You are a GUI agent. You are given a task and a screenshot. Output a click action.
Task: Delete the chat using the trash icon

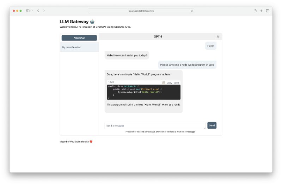[x=217, y=37]
